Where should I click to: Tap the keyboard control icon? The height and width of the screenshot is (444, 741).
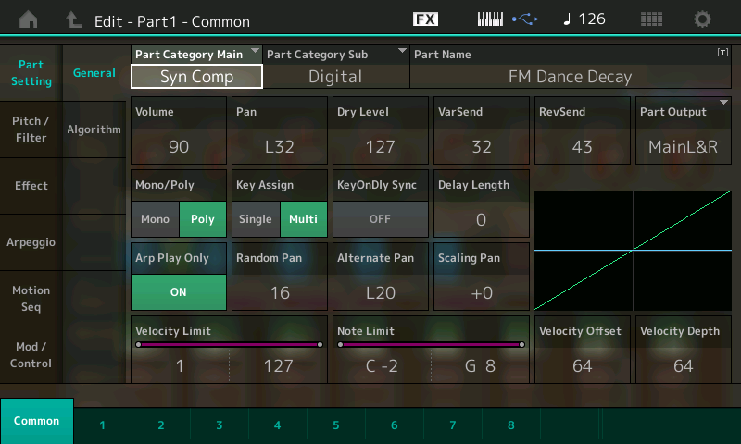(x=490, y=19)
